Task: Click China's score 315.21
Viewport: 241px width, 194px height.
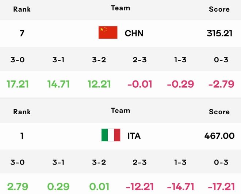Action: 219,33
